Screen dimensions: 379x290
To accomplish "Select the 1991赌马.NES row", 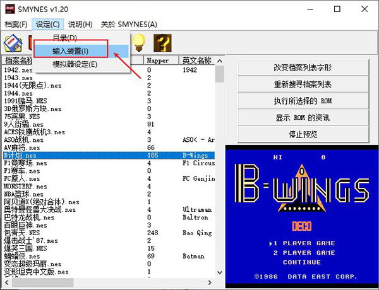I will [x=109, y=101].
